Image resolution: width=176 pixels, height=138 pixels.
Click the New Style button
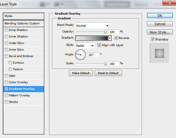tap(160, 32)
